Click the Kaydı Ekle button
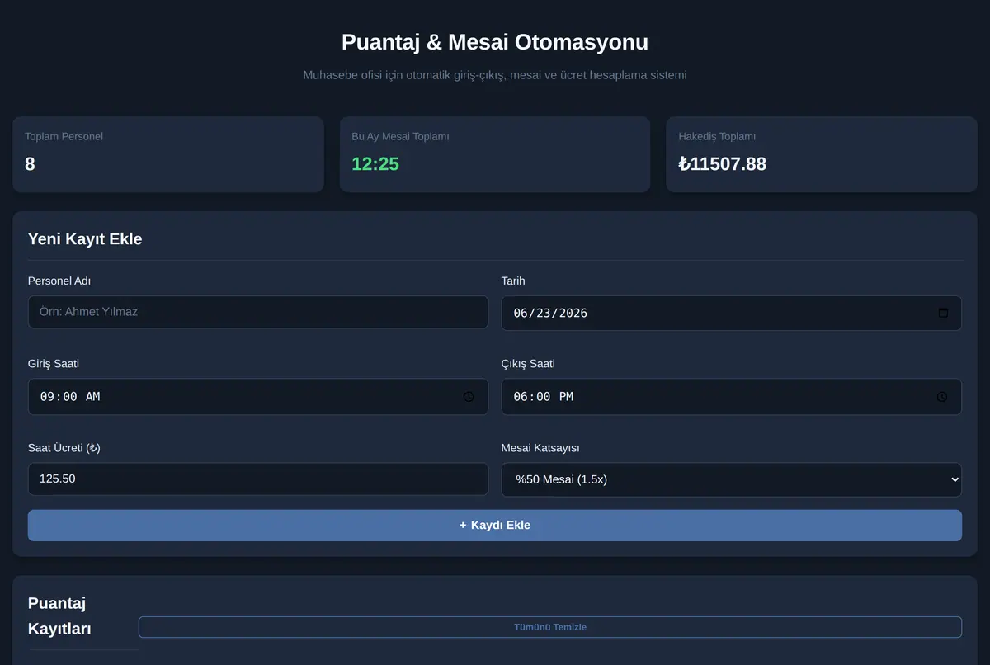Image resolution: width=990 pixels, height=665 pixels. click(495, 526)
